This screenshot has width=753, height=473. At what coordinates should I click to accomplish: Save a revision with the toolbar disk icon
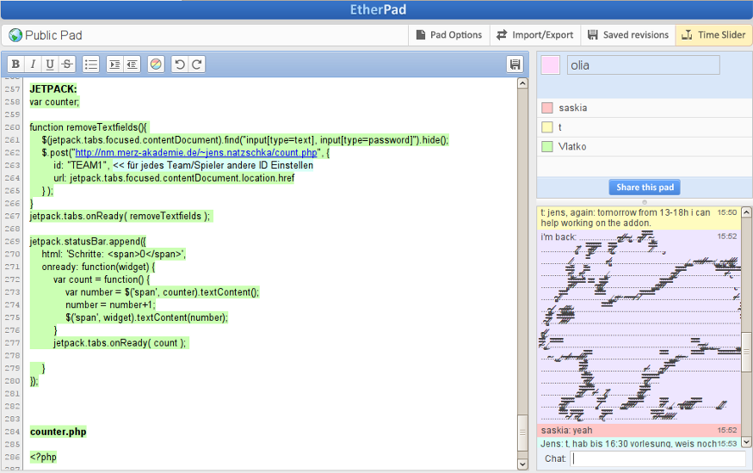515,64
